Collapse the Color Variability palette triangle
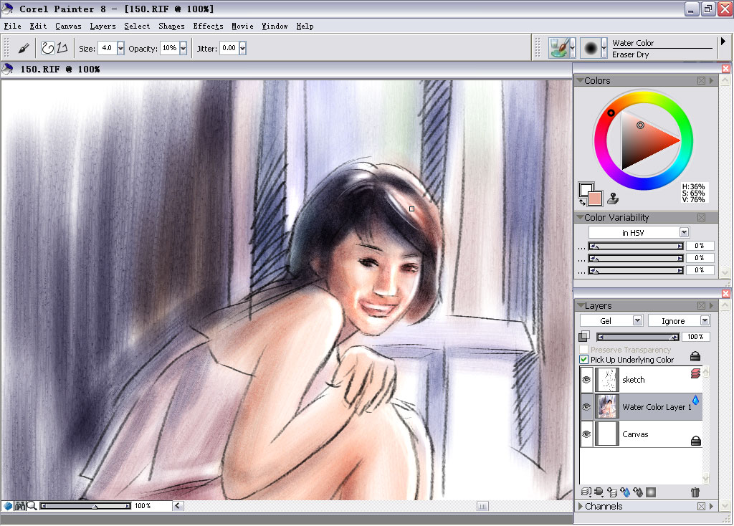Image resolution: width=734 pixels, height=526 pixels. [580, 217]
